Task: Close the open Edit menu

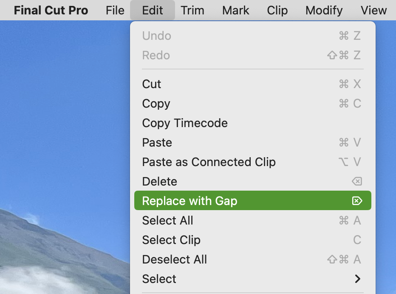Action: coord(153,10)
